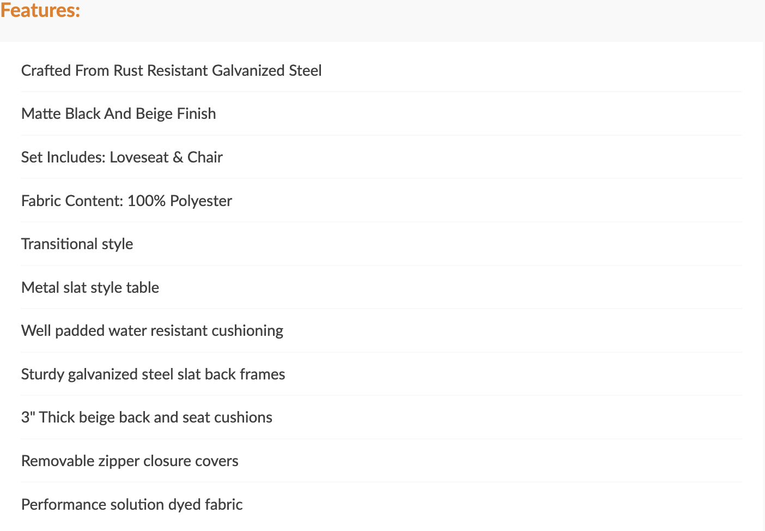
Task: Select the "Metal slat style table" line
Action: 90,287
